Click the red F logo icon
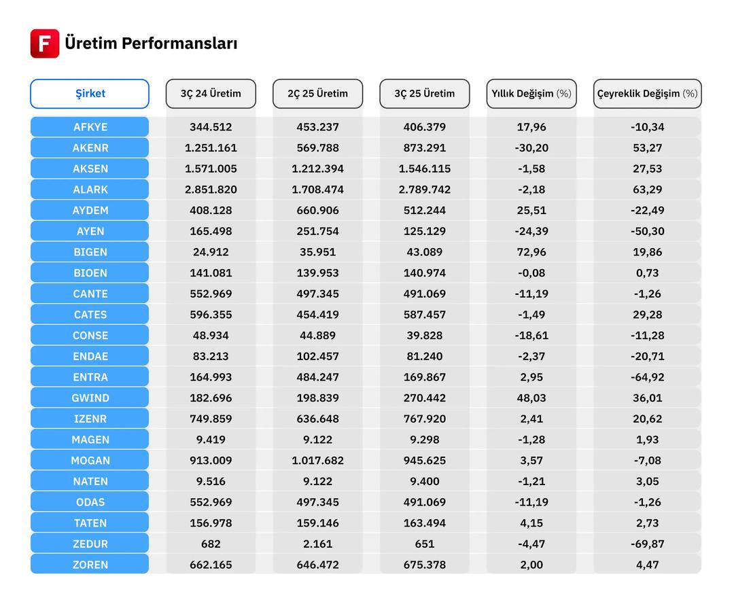This screenshot has height=598, width=734. (45, 43)
